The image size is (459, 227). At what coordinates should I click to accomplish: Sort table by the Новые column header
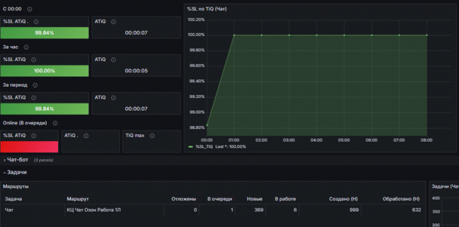[x=255, y=199]
